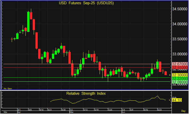Click the green 32.22000 support price label

[179, 78]
